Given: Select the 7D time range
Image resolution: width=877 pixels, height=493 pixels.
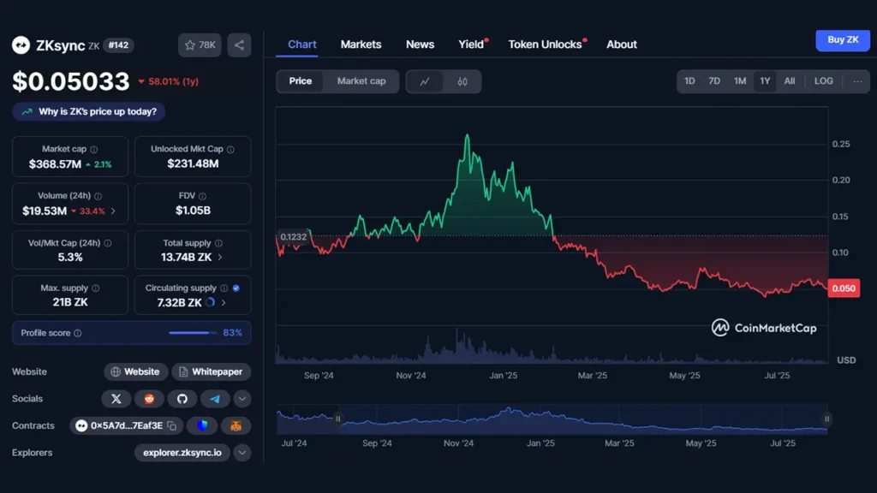Looking at the screenshot, I should click(x=714, y=81).
